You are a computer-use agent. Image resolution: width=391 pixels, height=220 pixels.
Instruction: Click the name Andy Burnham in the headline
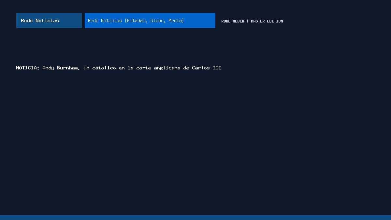pyautogui.click(x=61, y=68)
